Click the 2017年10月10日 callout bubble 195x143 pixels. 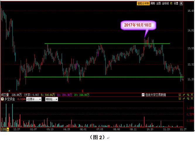click(138, 25)
